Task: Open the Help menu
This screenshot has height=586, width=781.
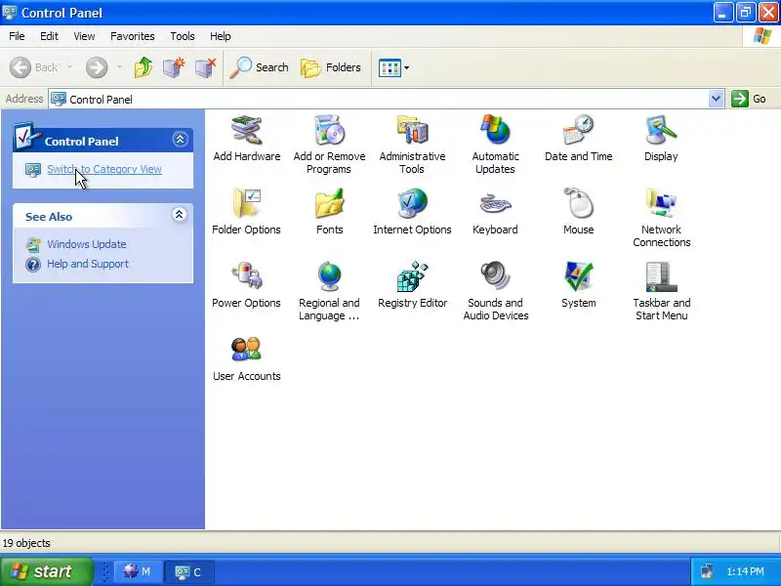Action: point(221,36)
